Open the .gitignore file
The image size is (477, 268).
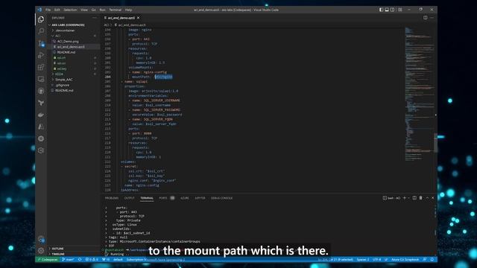pyautogui.click(x=63, y=85)
